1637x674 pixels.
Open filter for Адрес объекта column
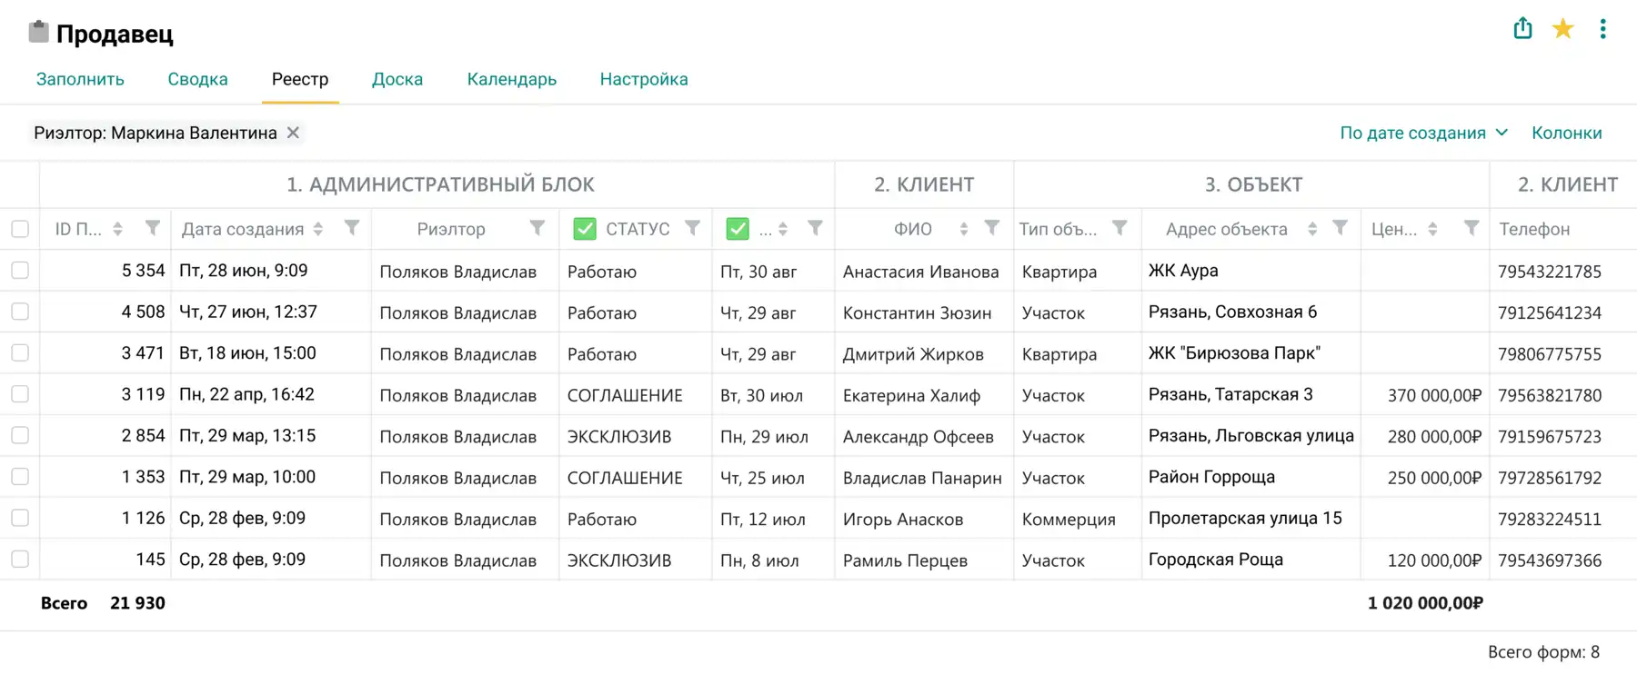pos(1340,228)
